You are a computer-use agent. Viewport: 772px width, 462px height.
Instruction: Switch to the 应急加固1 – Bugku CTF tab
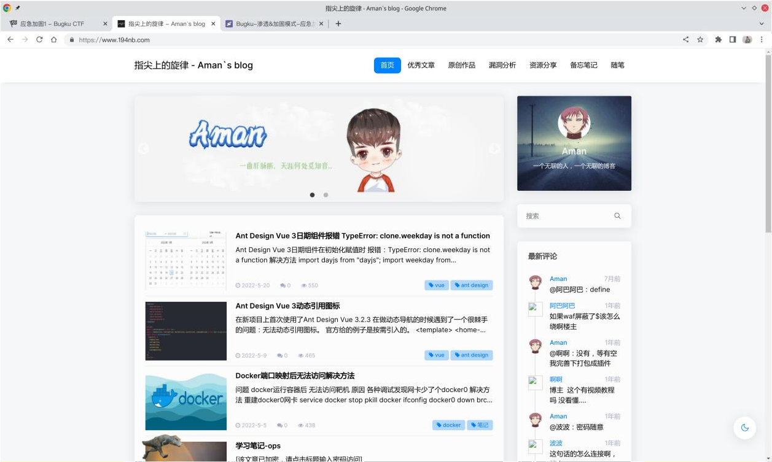[52, 24]
